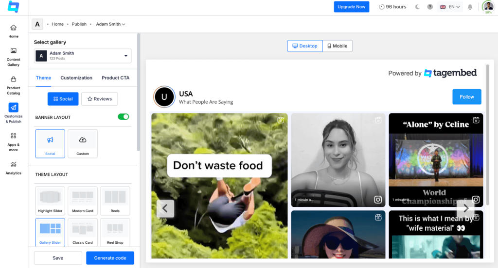Open the user profile avatar

pos(488,6)
